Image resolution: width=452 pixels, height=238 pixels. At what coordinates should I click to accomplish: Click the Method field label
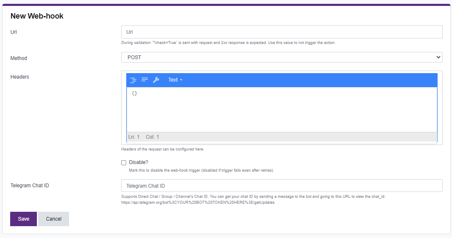pyautogui.click(x=19, y=58)
